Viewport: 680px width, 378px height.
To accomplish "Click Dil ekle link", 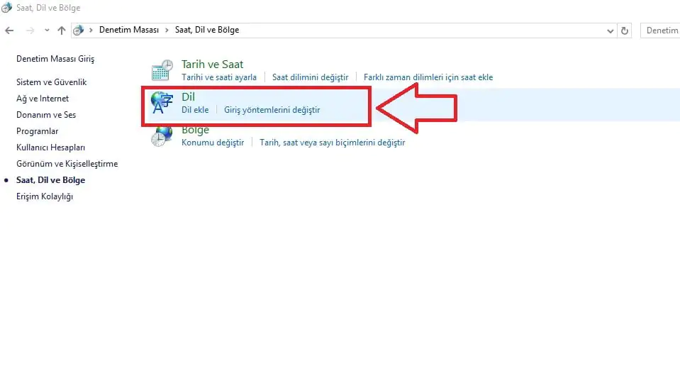I will tap(195, 110).
